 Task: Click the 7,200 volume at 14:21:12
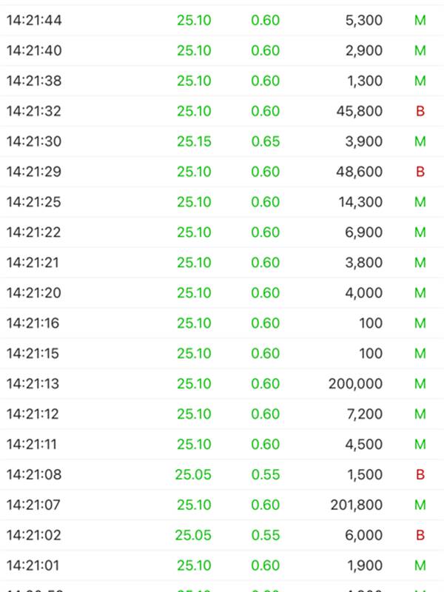364,414
